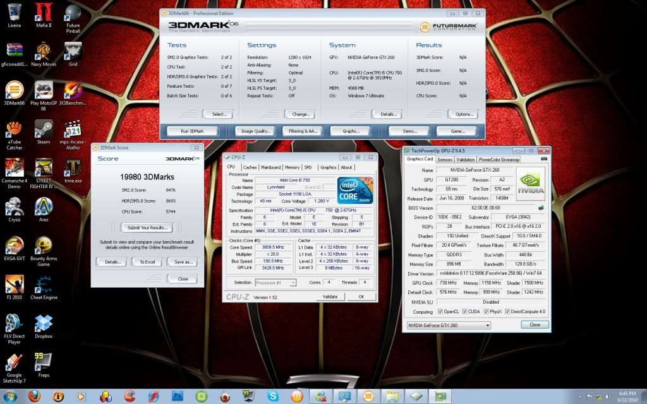Select the Crysis desktop icon

click(x=14, y=210)
